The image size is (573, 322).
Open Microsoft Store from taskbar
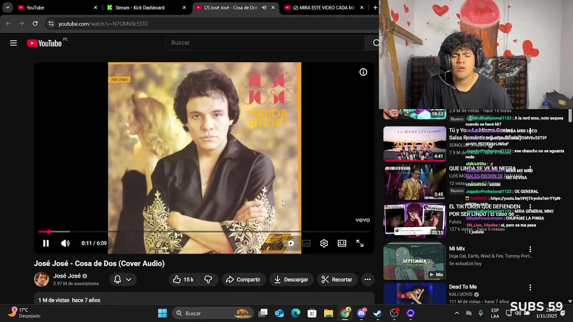coord(312,313)
